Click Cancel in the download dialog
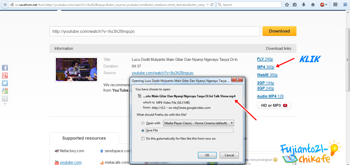Image resolution: width=350 pixels, height=165 pixels. click(x=229, y=155)
